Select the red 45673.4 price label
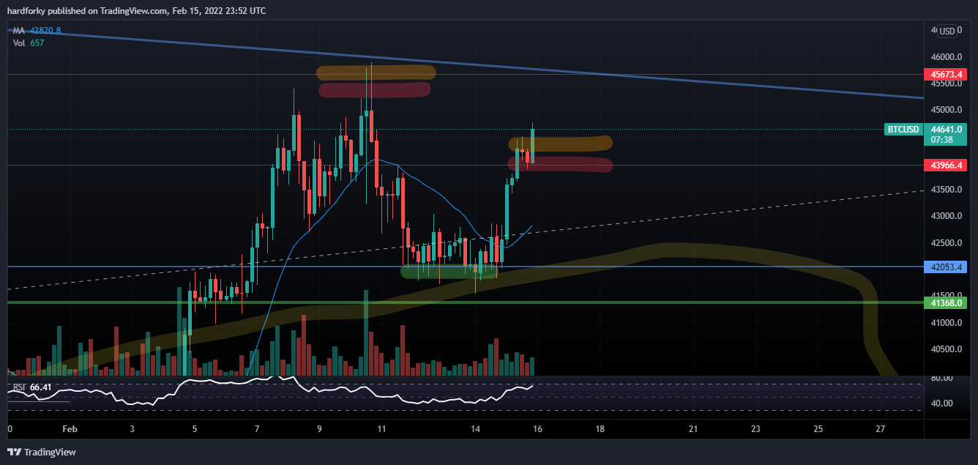 click(x=946, y=74)
